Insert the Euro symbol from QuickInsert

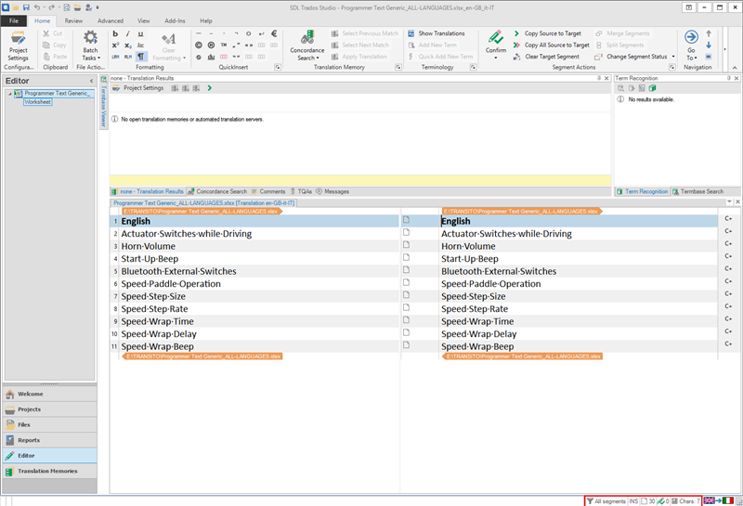click(274, 33)
